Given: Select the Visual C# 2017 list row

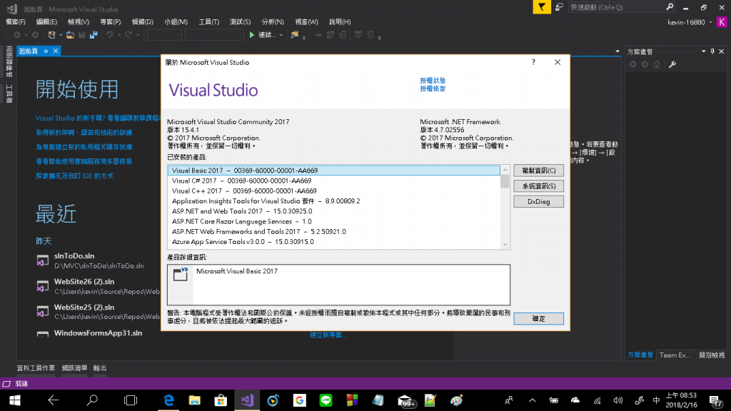Looking at the screenshot, I should pyautogui.click(x=334, y=181).
